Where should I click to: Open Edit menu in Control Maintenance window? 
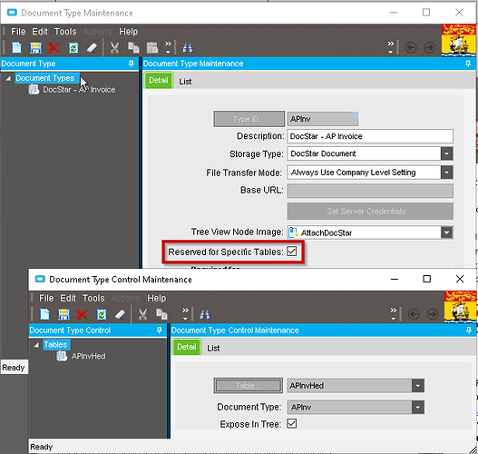68,298
